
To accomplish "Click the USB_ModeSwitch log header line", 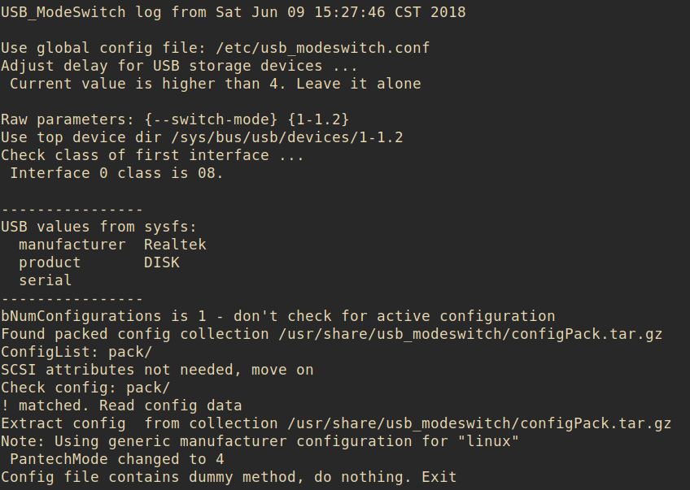I will tap(234, 12).
